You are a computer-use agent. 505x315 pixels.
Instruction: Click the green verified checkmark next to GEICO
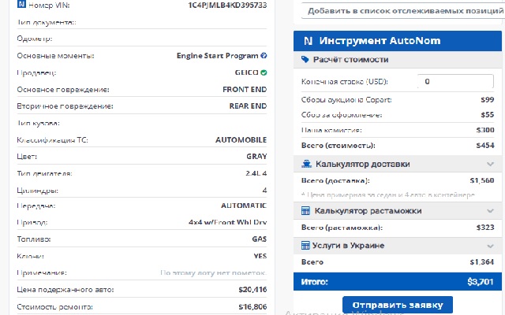(x=264, y=72)
